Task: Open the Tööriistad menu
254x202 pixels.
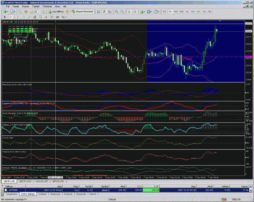Action: [47, 7]
